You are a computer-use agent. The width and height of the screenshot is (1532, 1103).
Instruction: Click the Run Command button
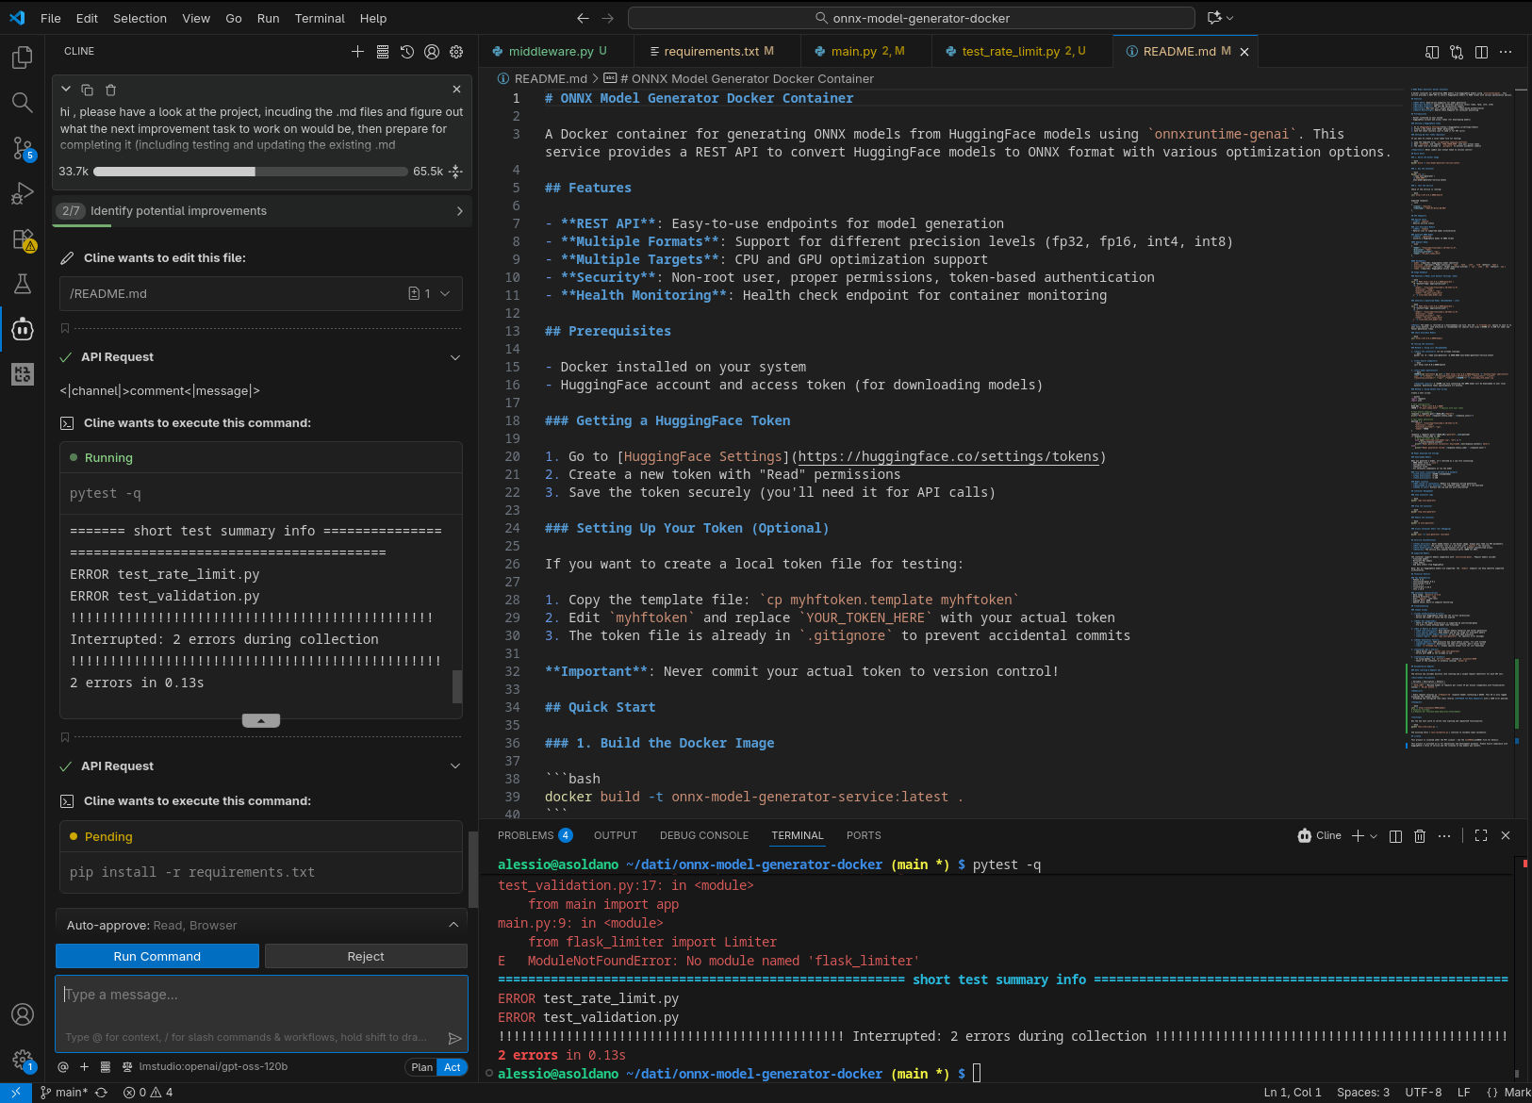(157, 956)
